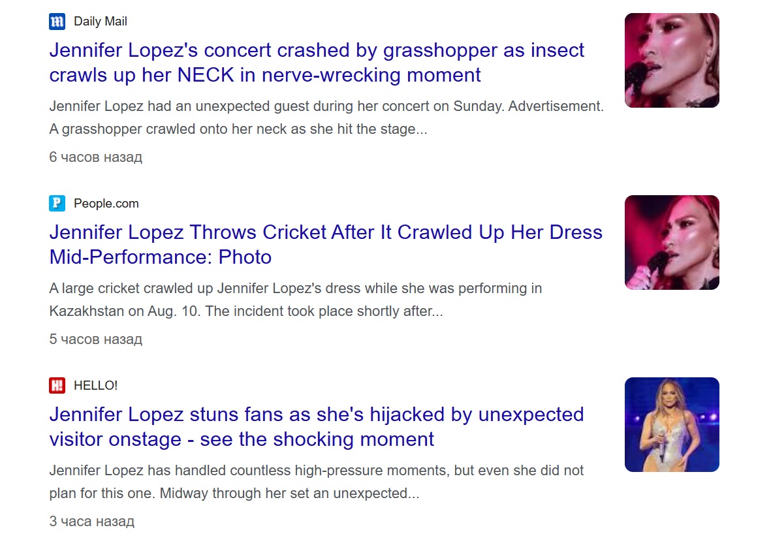Screen dimensions: 771x549
Task: Click the HELLO! source name
Action: coord(96,386)
